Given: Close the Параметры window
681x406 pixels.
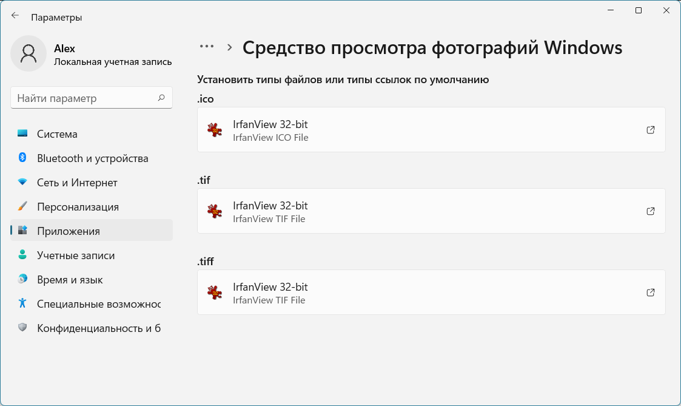Looking at the screenshot, I should (x=666, y=10).
